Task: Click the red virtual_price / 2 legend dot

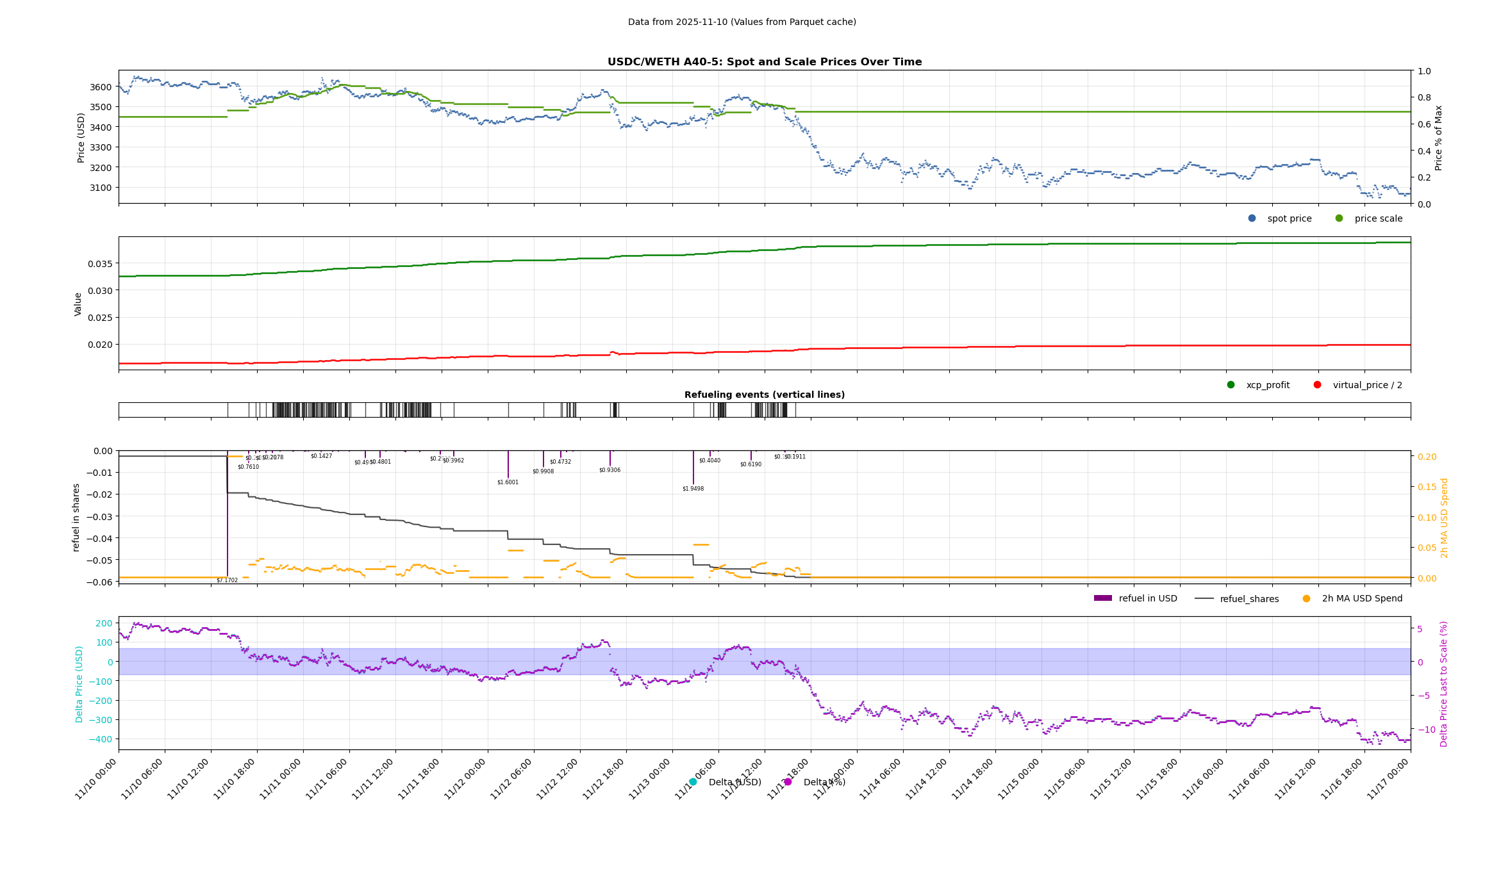Action: tap(1317, 385)
